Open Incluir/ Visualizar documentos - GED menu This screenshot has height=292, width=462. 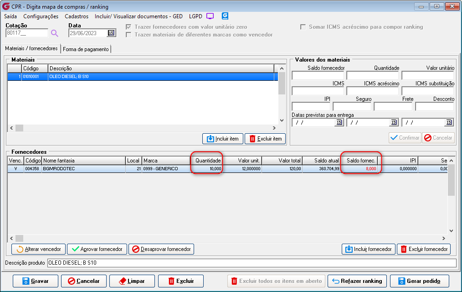[x=139, y=16]
